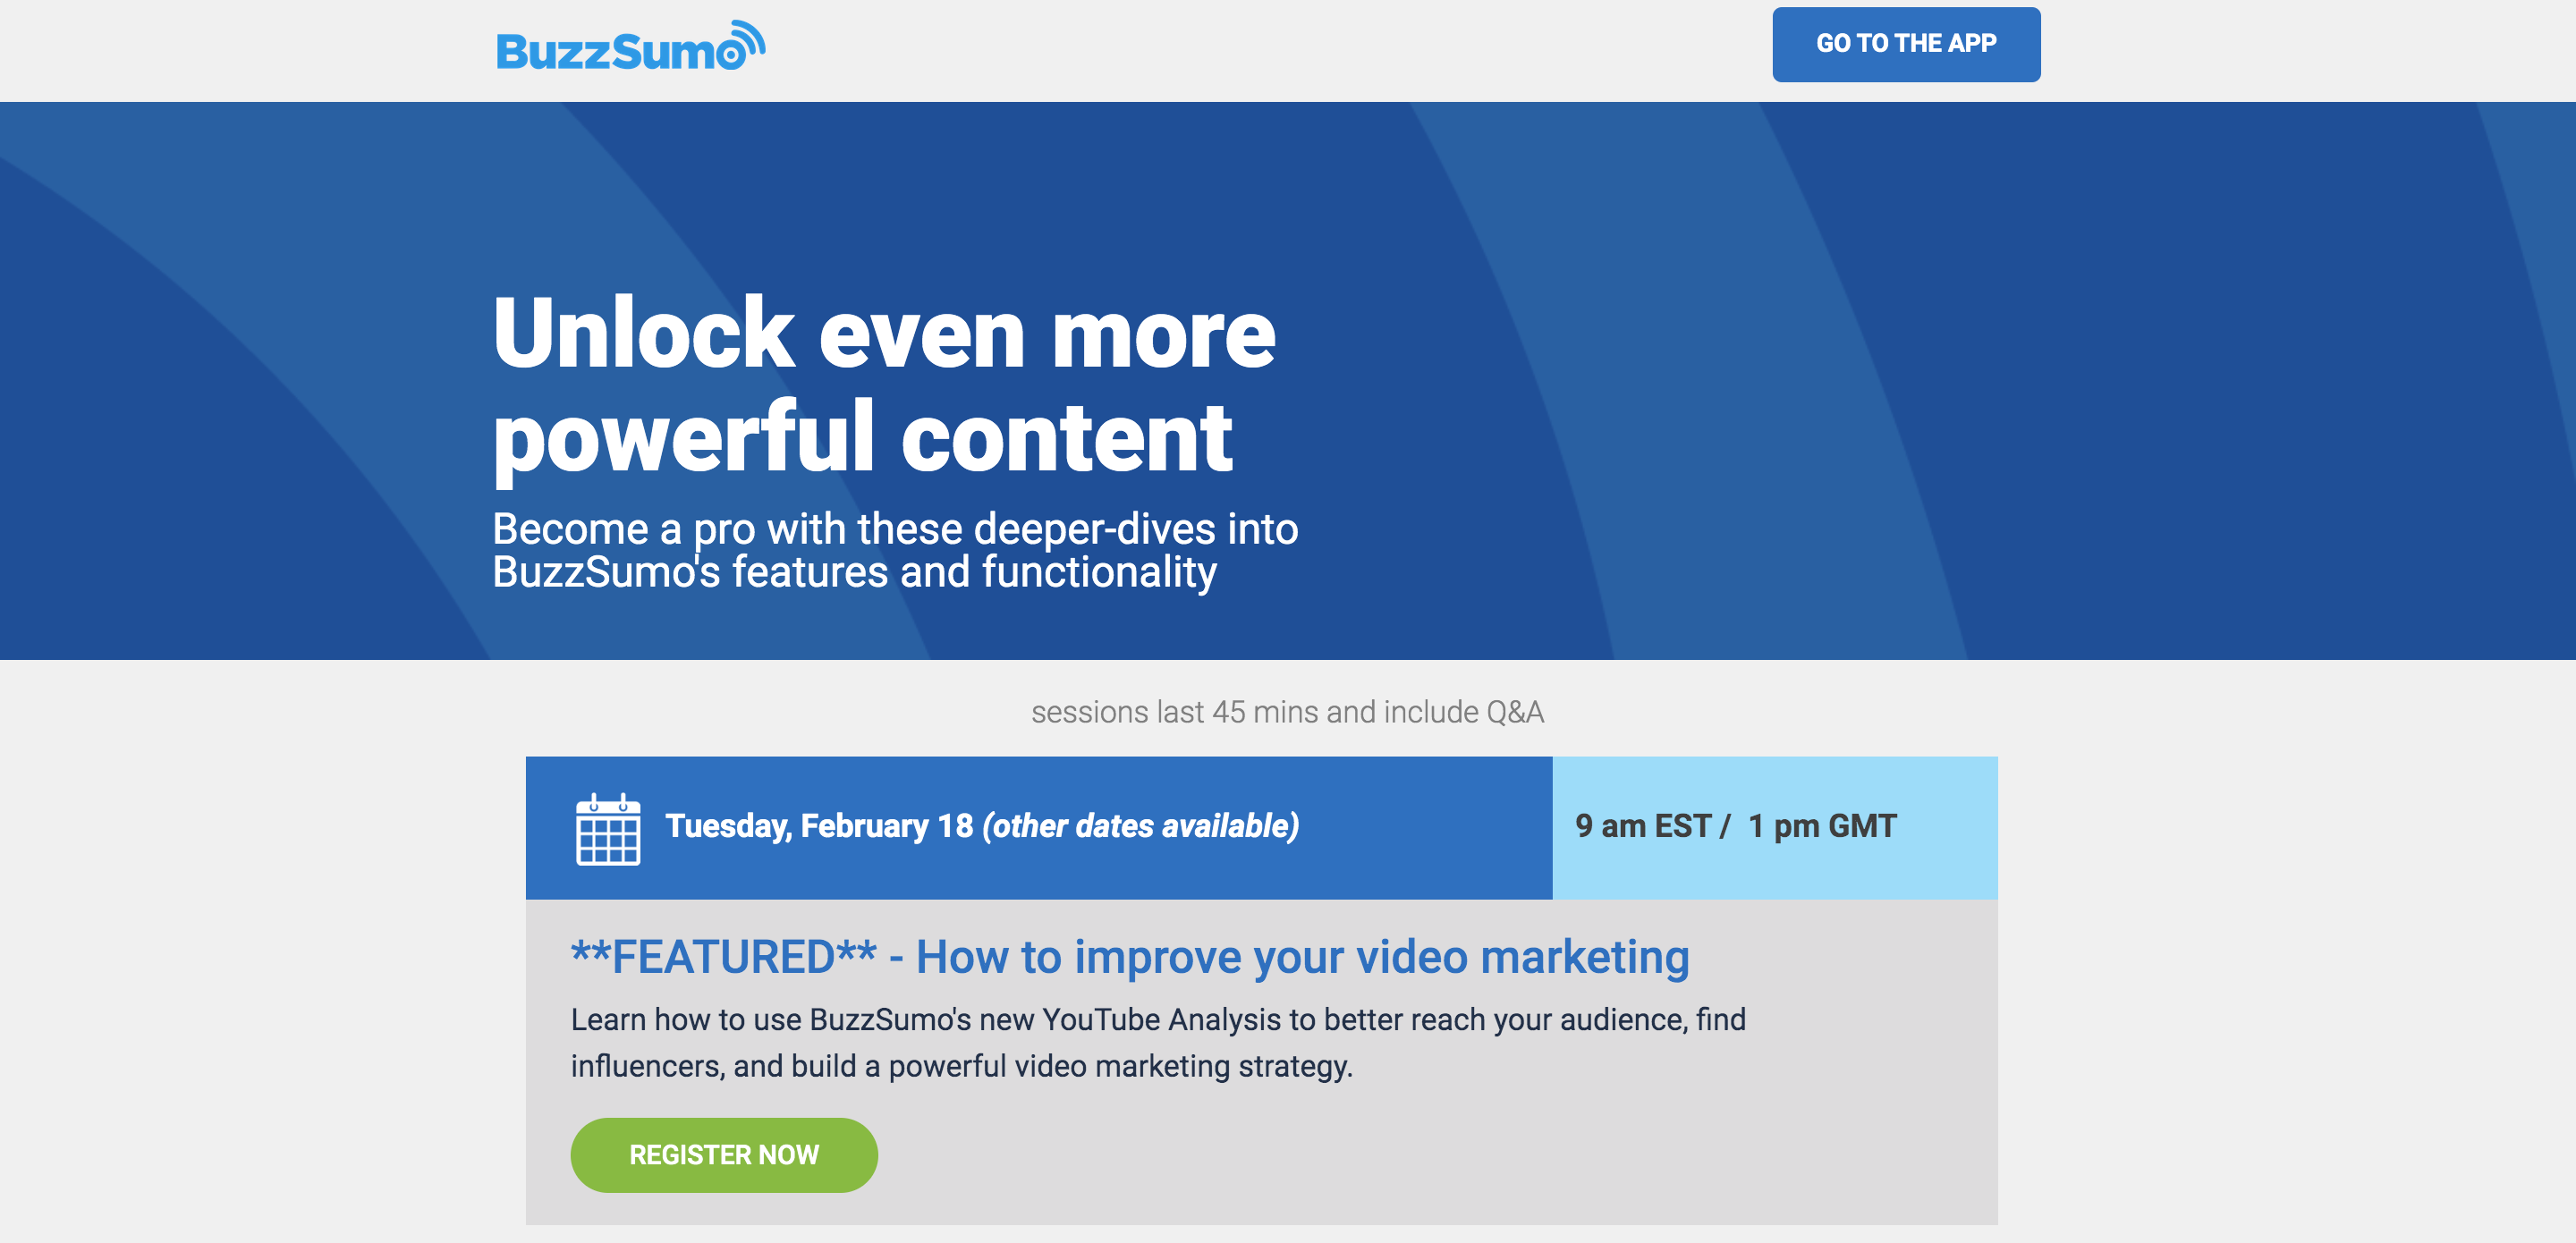The image size is (2576, 1243).
Task: Click the note "sessions last 45 mins and include Q&A"
Action: coord(1287,712)
